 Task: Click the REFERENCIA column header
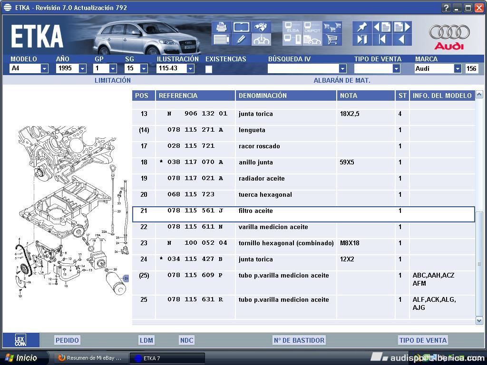pyautogui.click(x=195, y=96)
